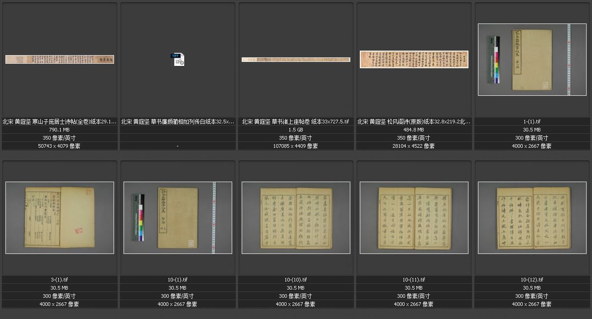Click the 1.5 GB file size field
This screenshot has height=319, width=592.
coord(296,130)
